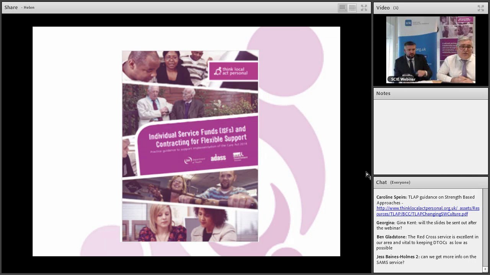Image resolution: width=490 pixels, height=275 pixels.
Task: Click the Chat pod title
Action: pos(381,182)
